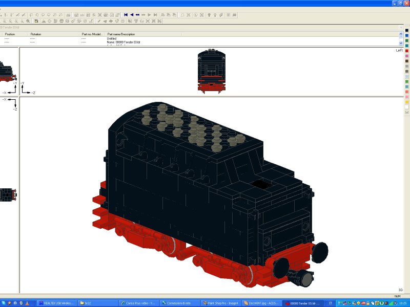Toggle the light bulb render mode icon
Viewport: 410px width, 307px height.
(x=209, y=15)
